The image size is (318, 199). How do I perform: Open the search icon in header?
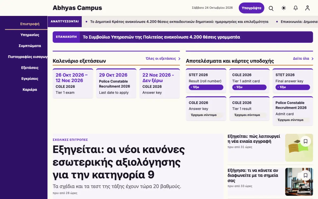click(x=271, y=8)
